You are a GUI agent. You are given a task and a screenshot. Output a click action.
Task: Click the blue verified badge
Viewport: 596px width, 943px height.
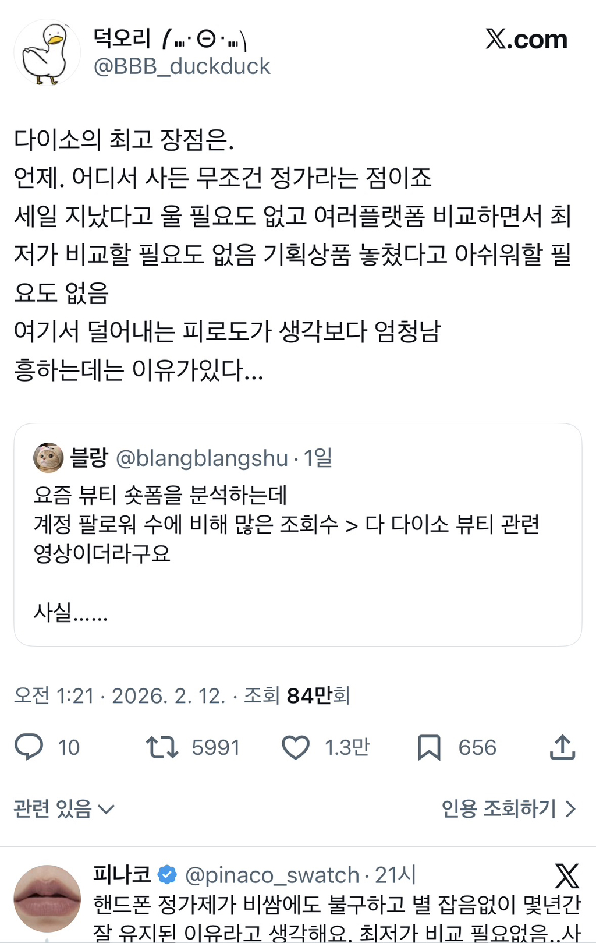(x=168, y=874)
